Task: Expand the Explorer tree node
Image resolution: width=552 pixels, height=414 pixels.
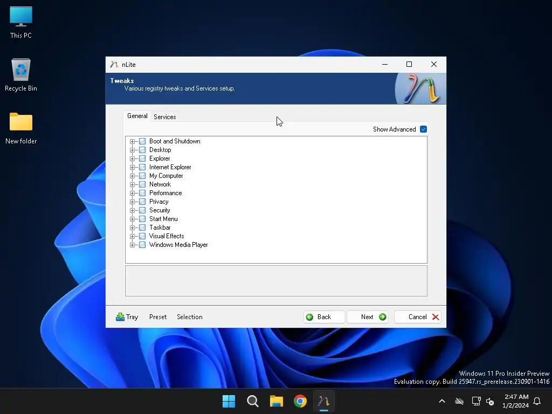Action: click(133, 159)
